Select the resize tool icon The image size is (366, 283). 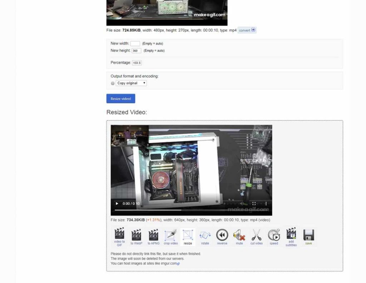188,237
